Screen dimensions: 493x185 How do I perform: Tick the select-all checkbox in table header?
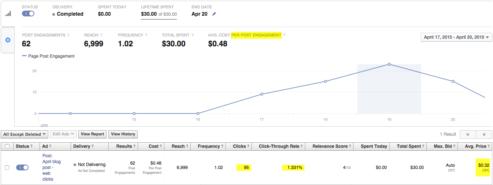click(x=7, y=146)
